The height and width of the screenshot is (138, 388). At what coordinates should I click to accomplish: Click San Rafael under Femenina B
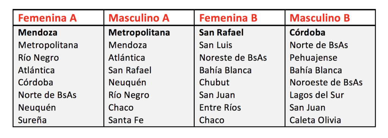tap(221, 33)
